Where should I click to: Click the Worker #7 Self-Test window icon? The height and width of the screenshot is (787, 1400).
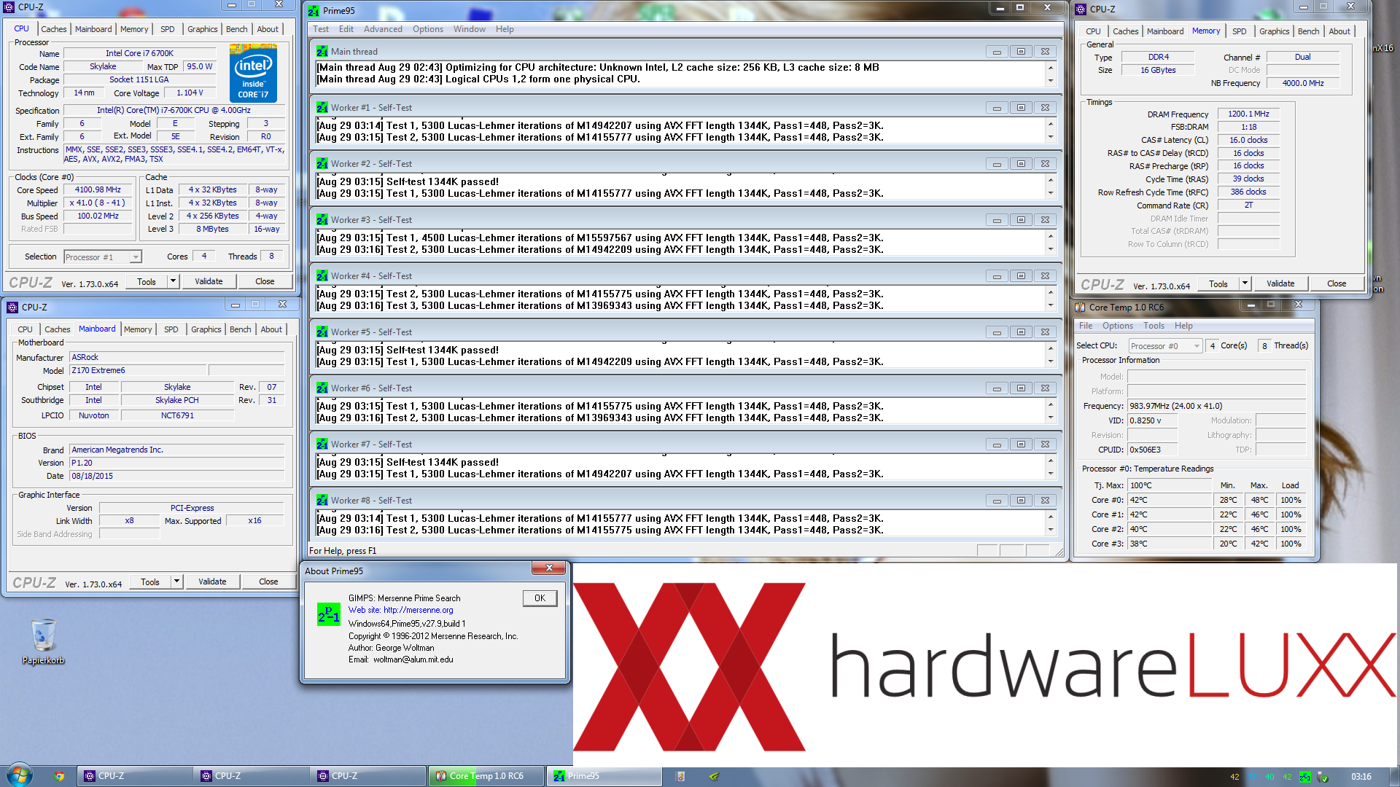click(x=322, y=445)
